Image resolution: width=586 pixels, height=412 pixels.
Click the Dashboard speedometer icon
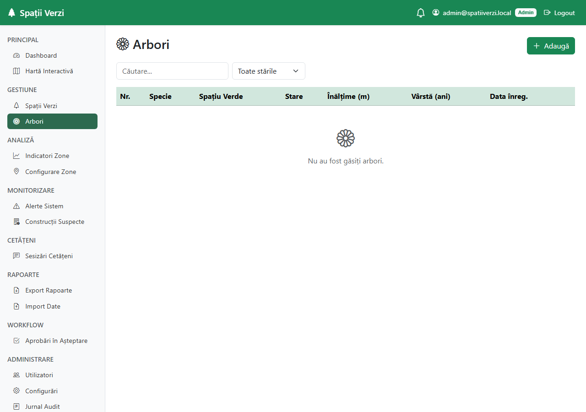[16, 55]
